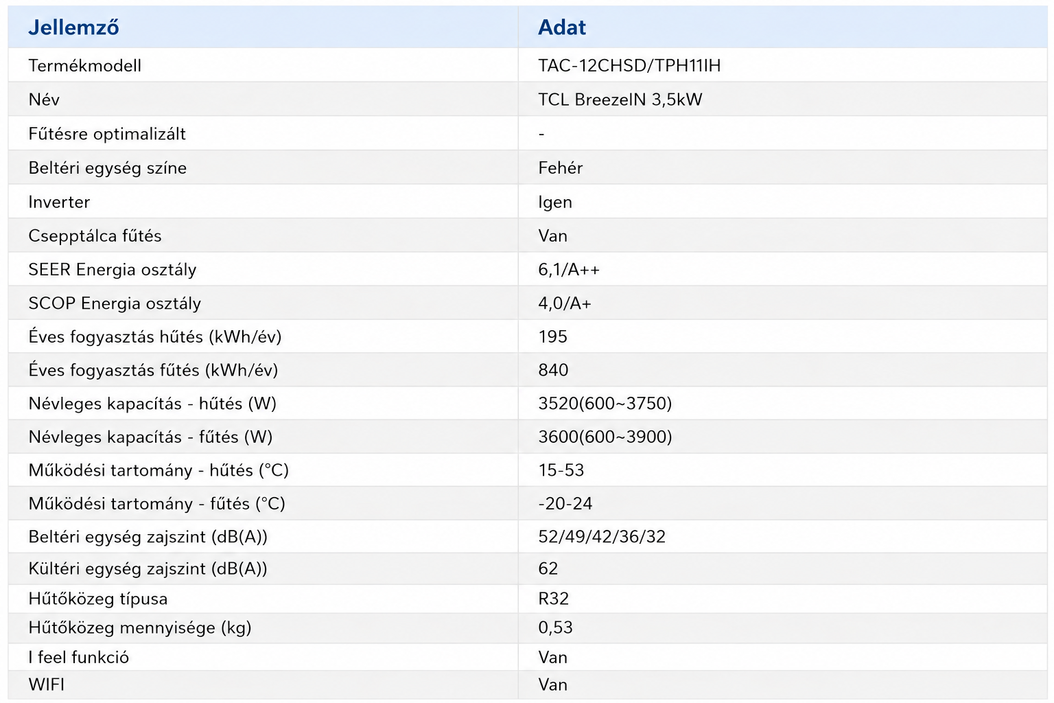Viewport: 1054px width, 703px height.
Task: Select the 'I feel funkció' label
Action: pyautogui.click(x=79, y=658)
